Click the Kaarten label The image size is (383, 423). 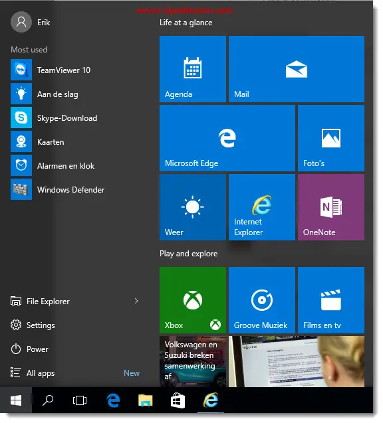point(51,142)
